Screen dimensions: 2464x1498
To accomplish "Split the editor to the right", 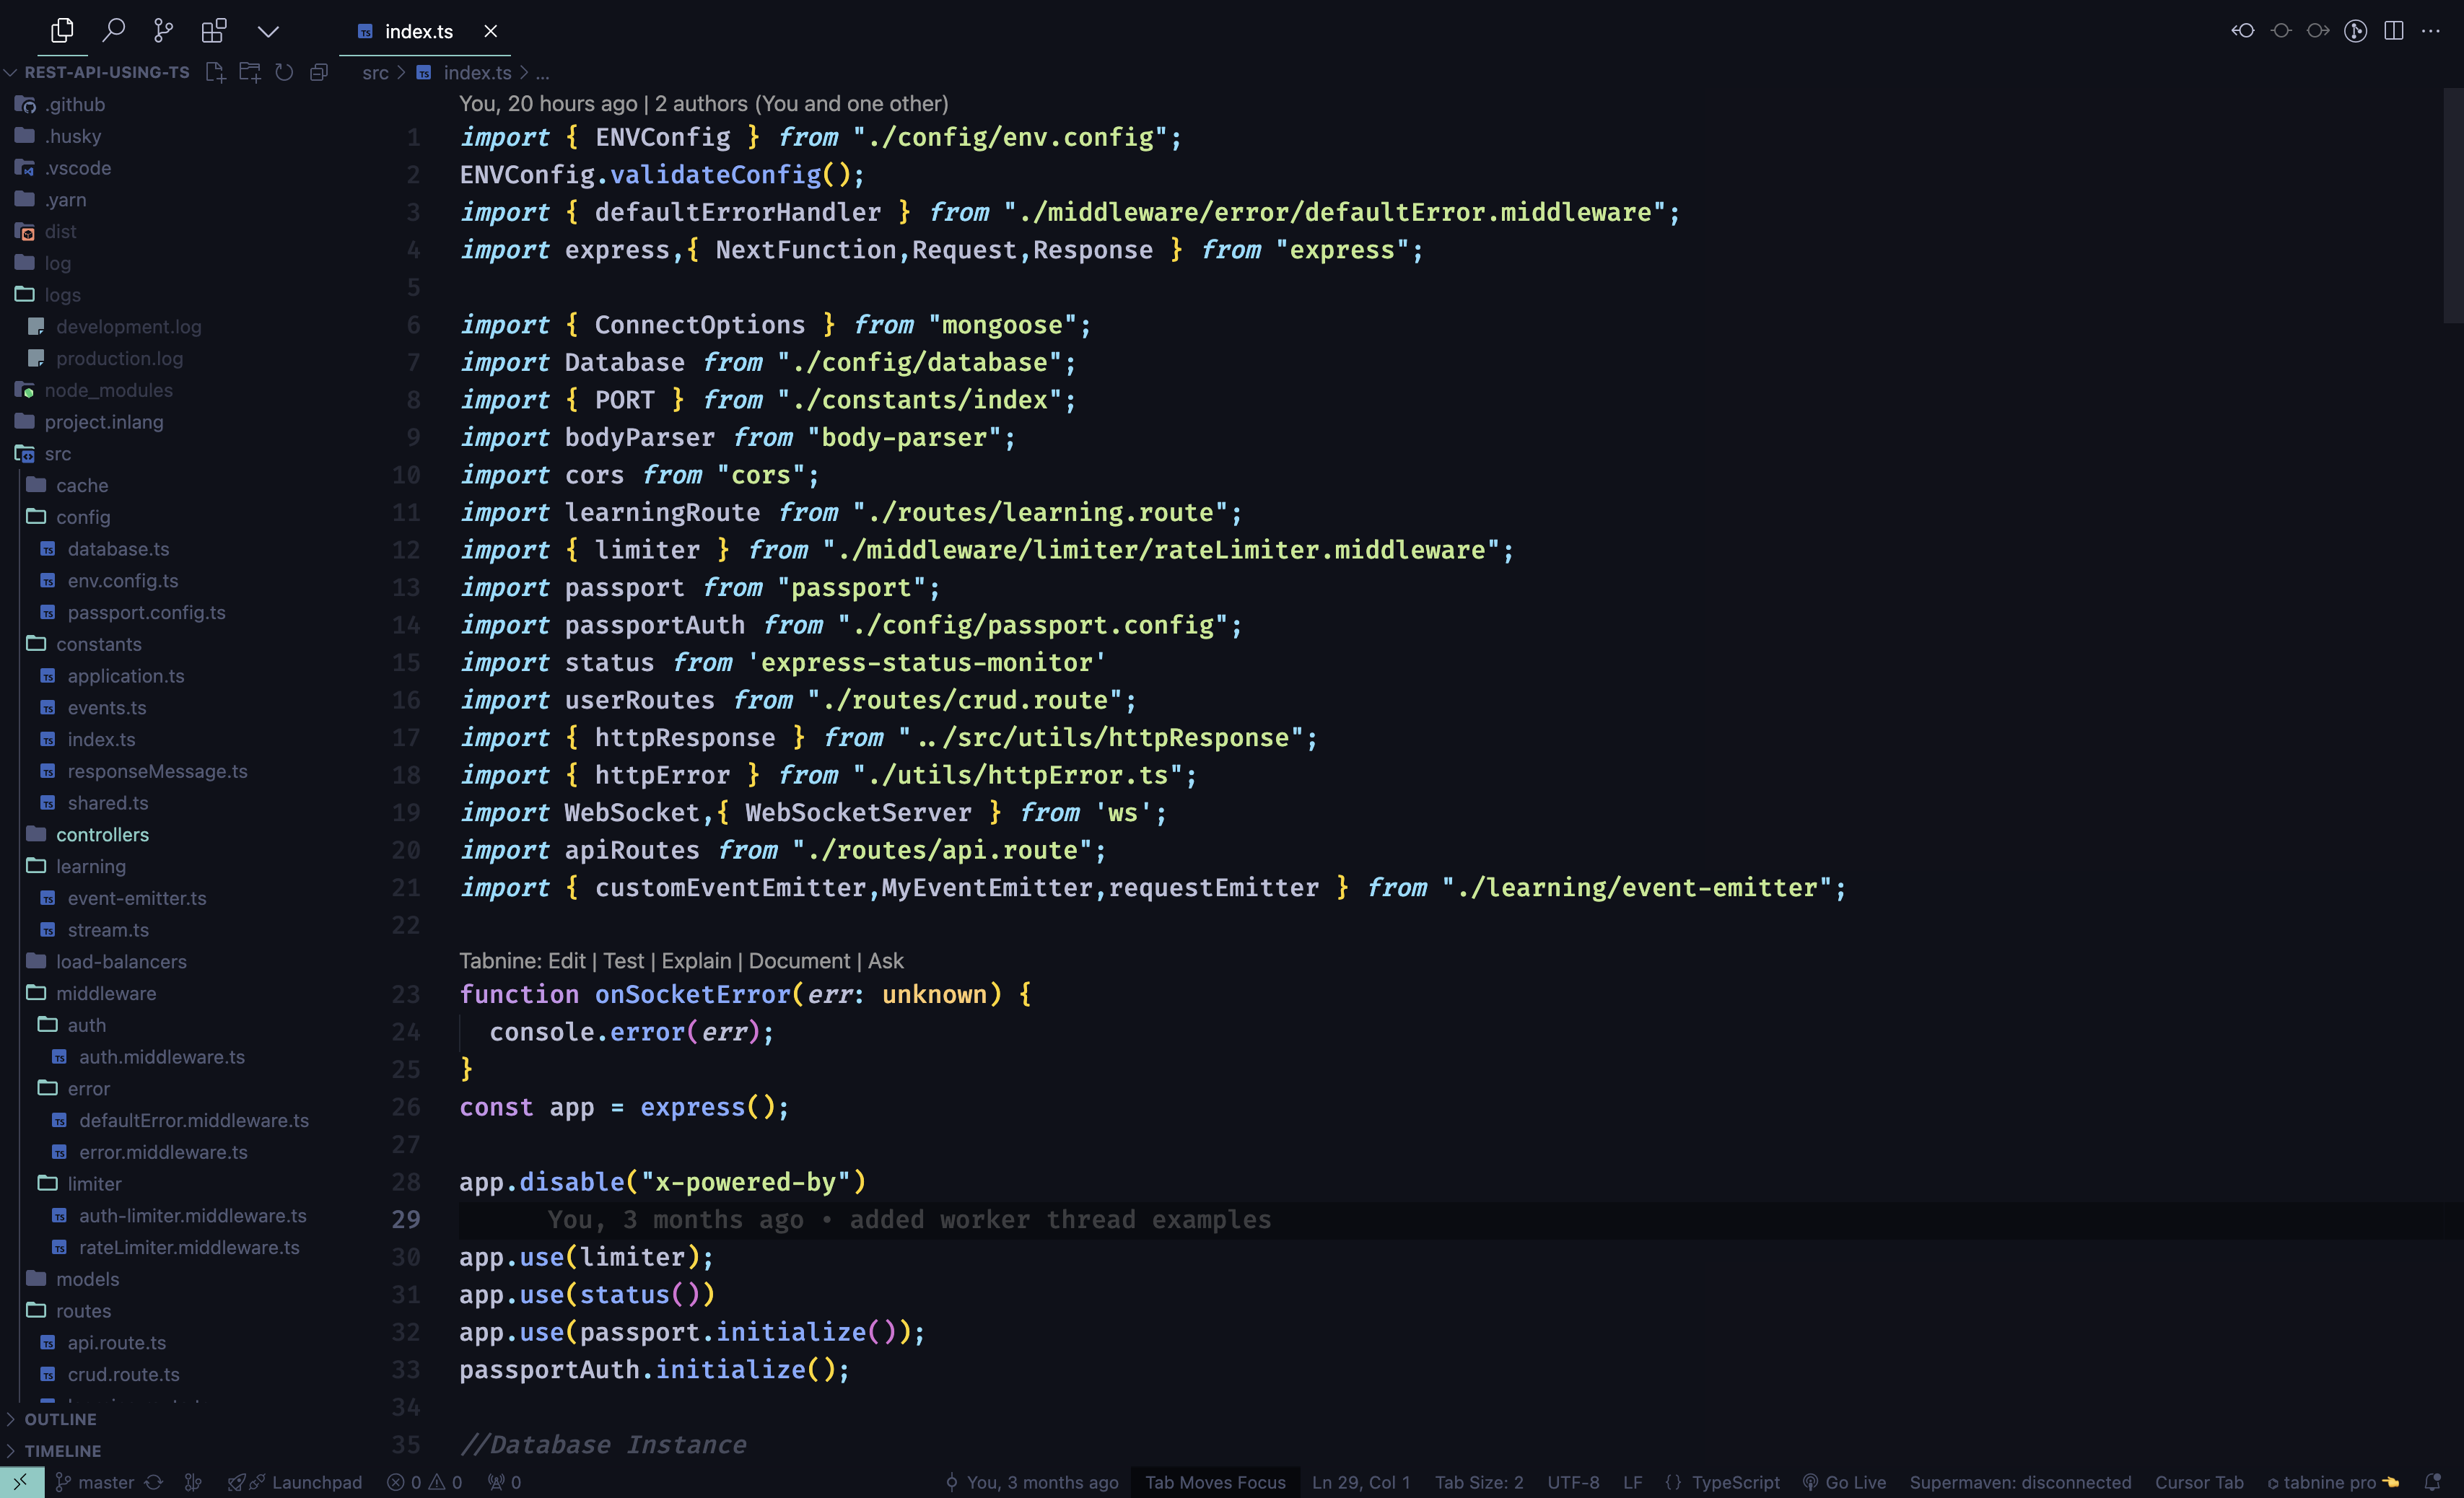I will (2394, 31).
